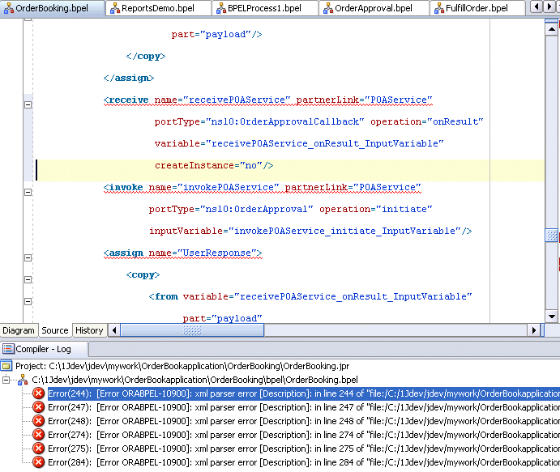Open the History view tab
This screenshot has height=472, width=560.
89,330
